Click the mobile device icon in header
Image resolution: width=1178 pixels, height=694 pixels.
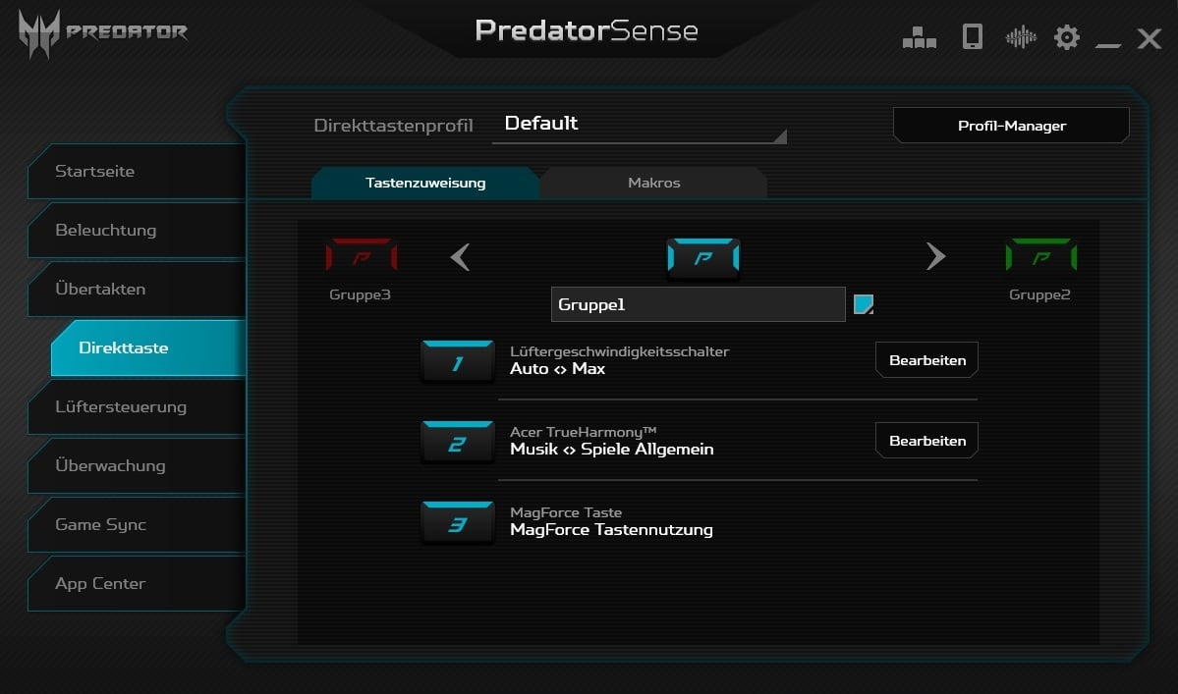point(972,36)
